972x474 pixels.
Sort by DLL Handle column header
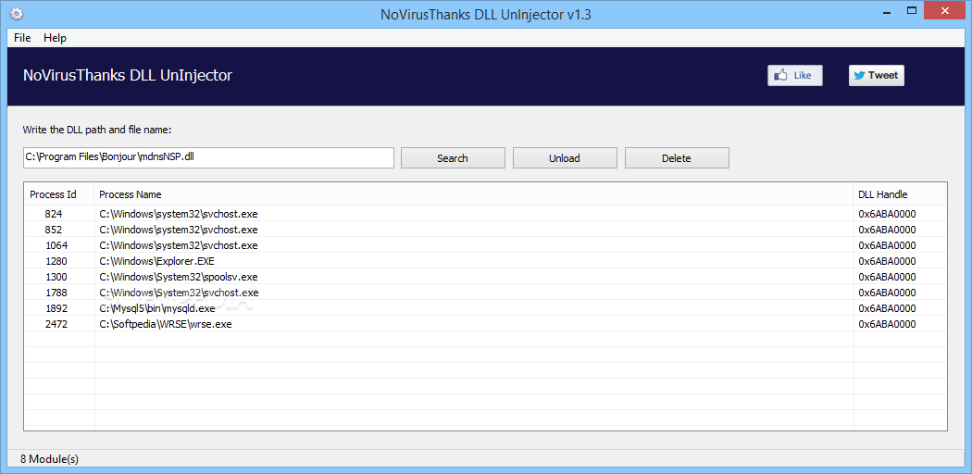(x=900, y=194)
